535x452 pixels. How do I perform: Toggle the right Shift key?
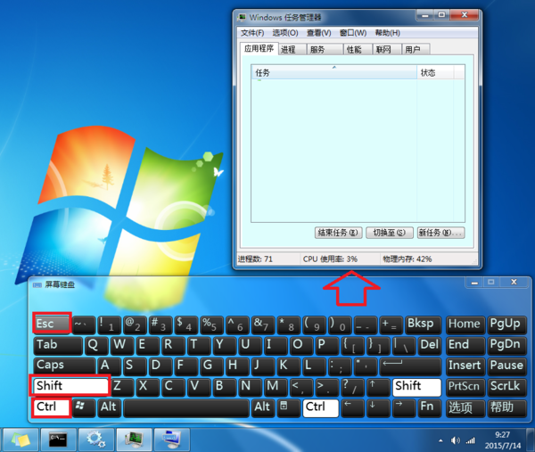[x=416, y=387]
